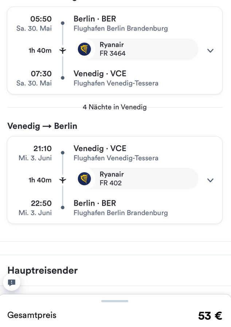Image resolution: width=231 pixels, height=327 pixels.
Task: Click the 21:10 Venedig departure time
Action: 43,149
